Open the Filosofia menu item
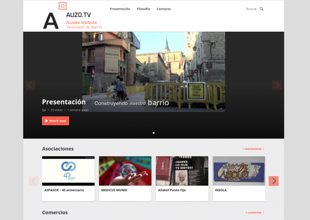The height and width of the screenshot is (220, 310). [x=143, y=9]
